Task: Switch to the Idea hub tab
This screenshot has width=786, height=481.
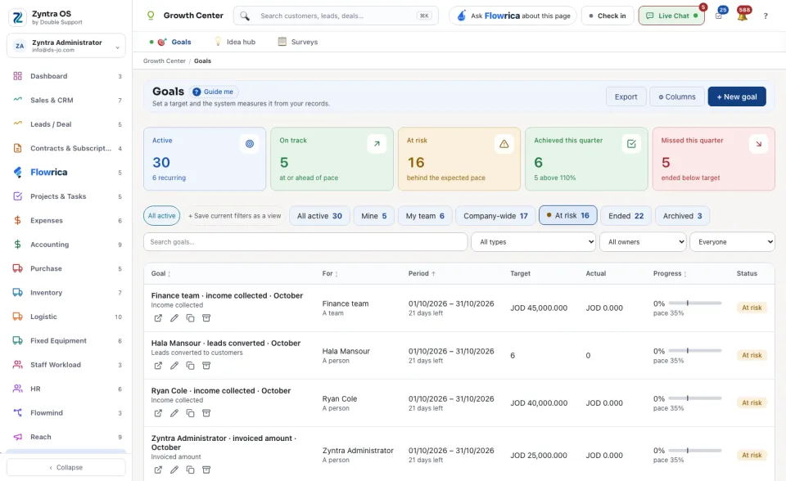Action: coord(235,42)
